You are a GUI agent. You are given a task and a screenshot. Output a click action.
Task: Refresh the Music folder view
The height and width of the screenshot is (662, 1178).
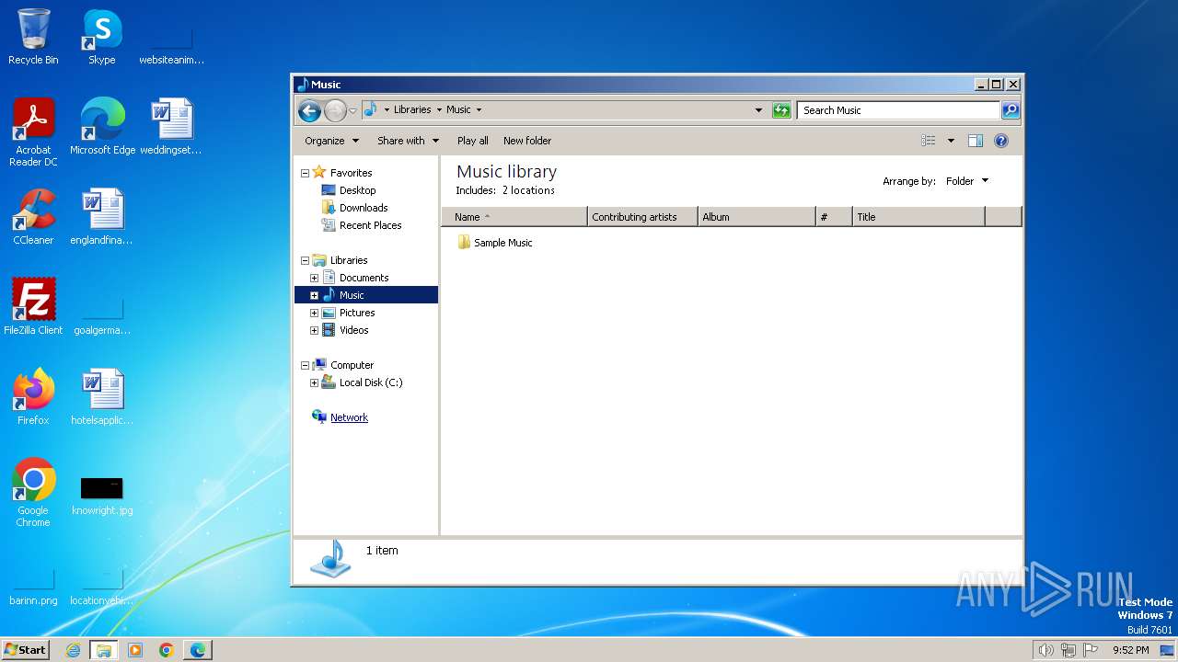(781, 110)
